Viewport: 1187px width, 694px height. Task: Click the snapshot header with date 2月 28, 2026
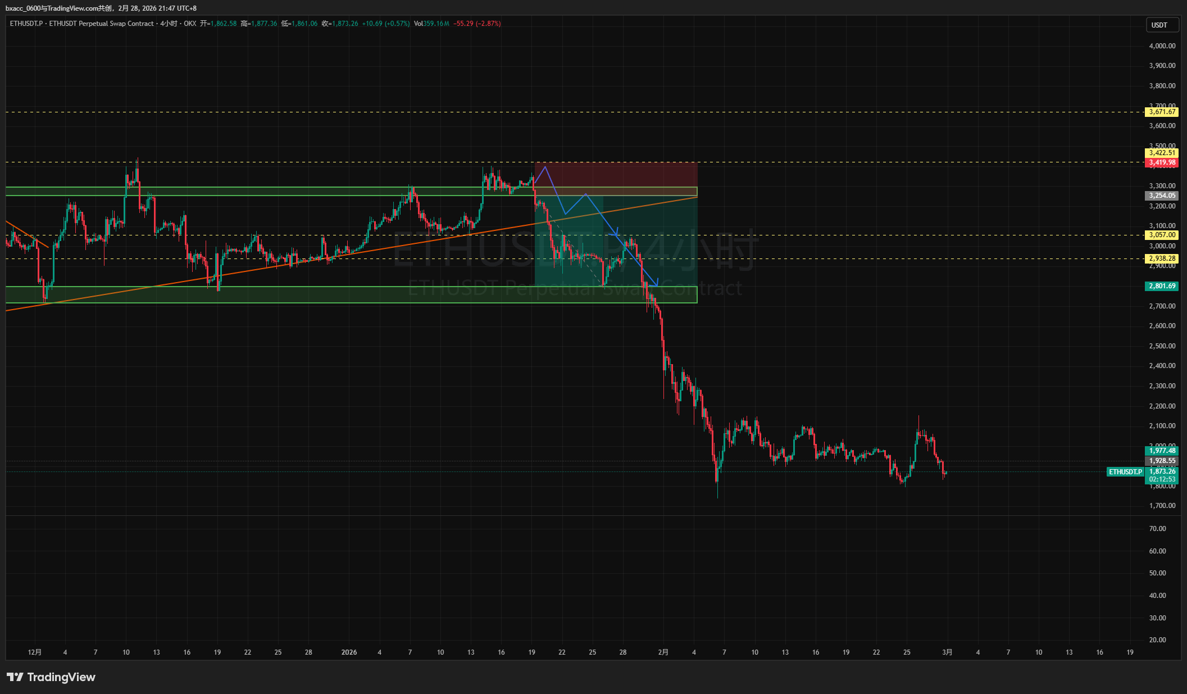[101, 8]
